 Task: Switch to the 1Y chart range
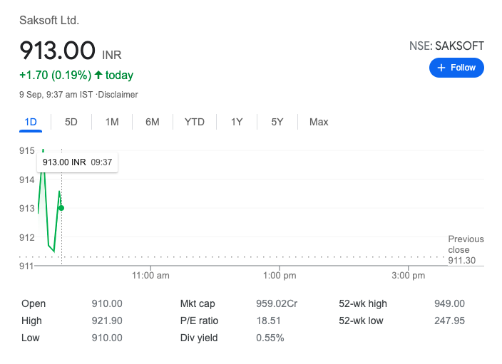[x=237, y=122]
